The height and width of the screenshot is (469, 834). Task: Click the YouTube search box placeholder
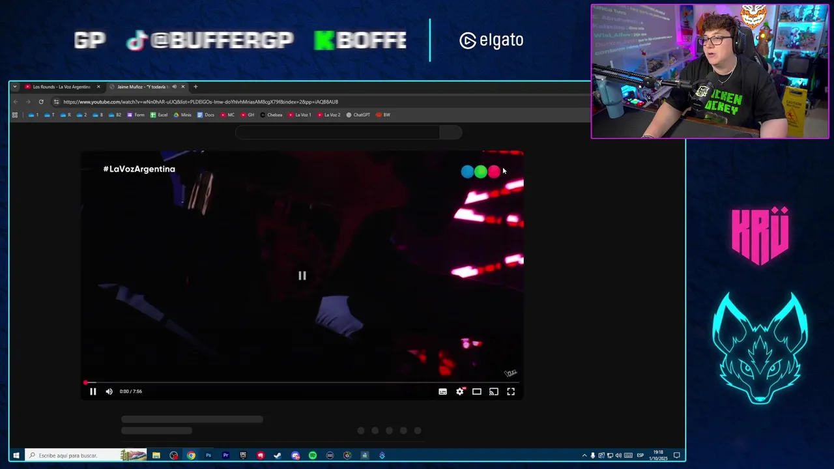(337, 133)
